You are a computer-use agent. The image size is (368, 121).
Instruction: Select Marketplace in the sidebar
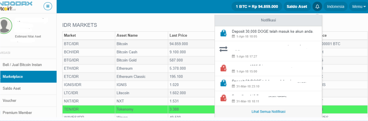coord(28,77)
